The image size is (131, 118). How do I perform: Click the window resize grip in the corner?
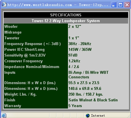(129, 116)
